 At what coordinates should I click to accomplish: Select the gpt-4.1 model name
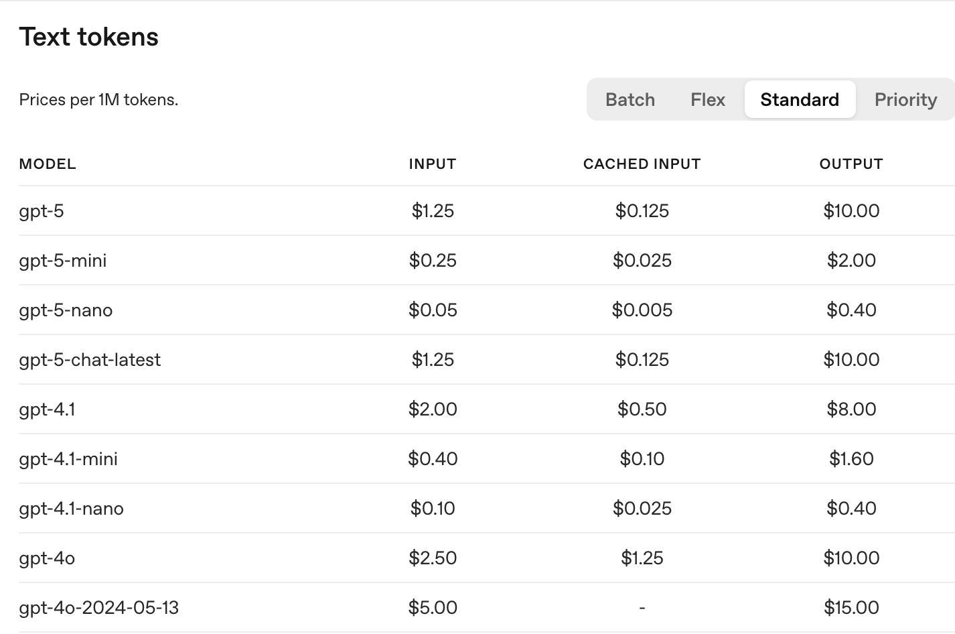point(47,409)
